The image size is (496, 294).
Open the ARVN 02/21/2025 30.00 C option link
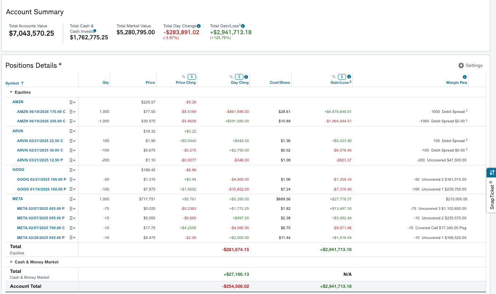coord(40,150)
